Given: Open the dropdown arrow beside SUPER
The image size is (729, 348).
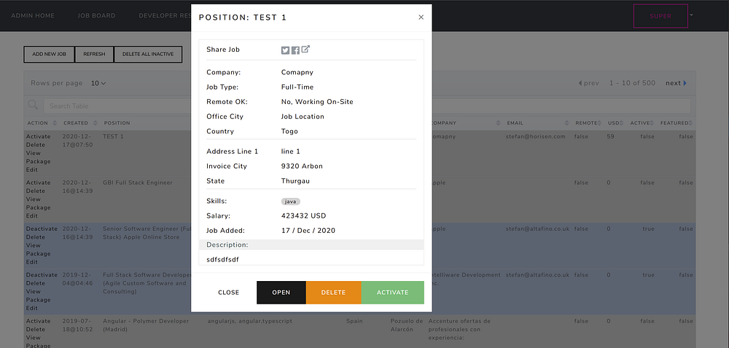Looking at the screenshot, I should click(x=692, y=14).
